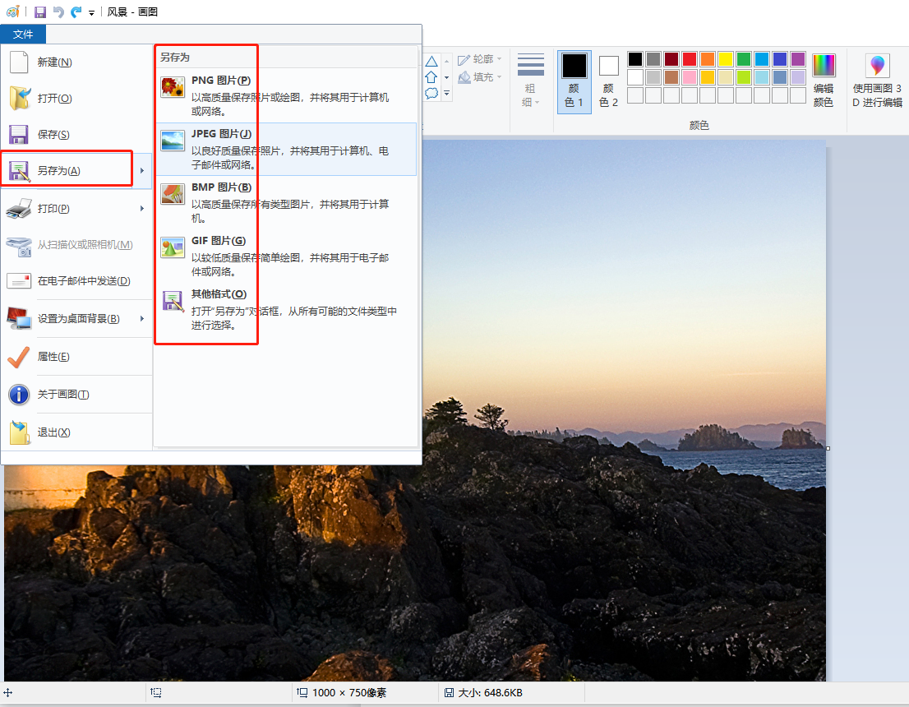The width and height of the screenshot is (909, 707).
Task: Select 颜色 1 foreground color box
Action: tap(574, 81)
